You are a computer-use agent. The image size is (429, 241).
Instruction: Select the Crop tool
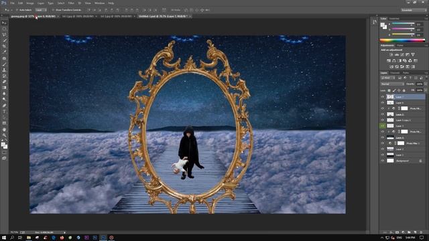pos(4,46)
